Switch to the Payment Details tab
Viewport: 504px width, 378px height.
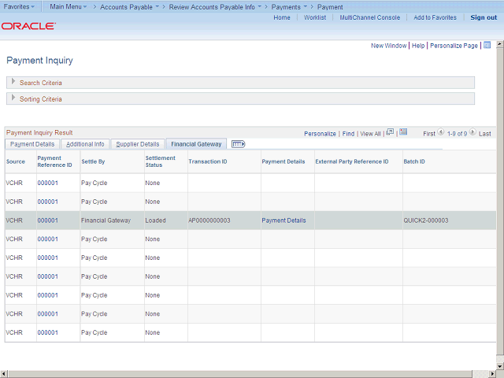click(32, 144)
